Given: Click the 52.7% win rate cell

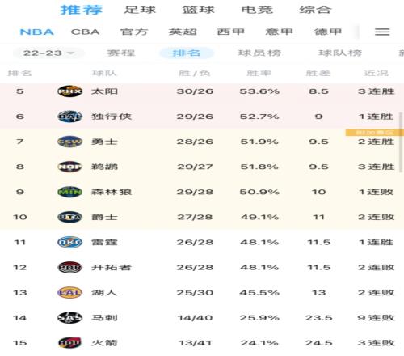Looking at the screenshot, I should [259, 117].
